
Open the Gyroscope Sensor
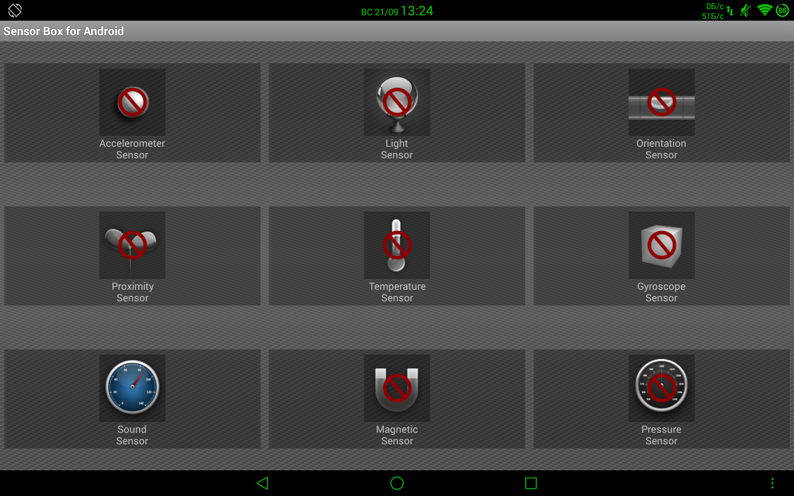click(661, 255)
